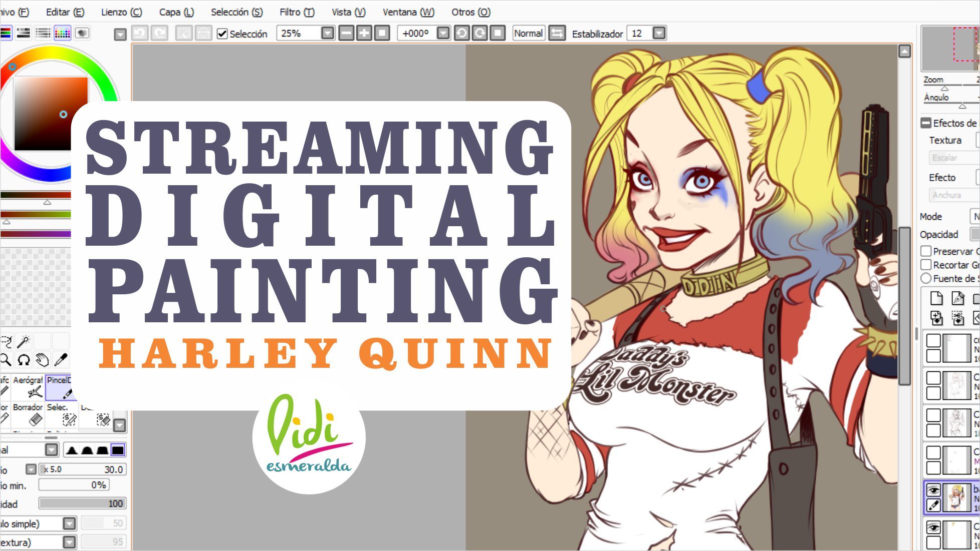Select the Eyedropper color picker tool
The height and width of the screenshot is (551, 980).
tap(61, 359)
